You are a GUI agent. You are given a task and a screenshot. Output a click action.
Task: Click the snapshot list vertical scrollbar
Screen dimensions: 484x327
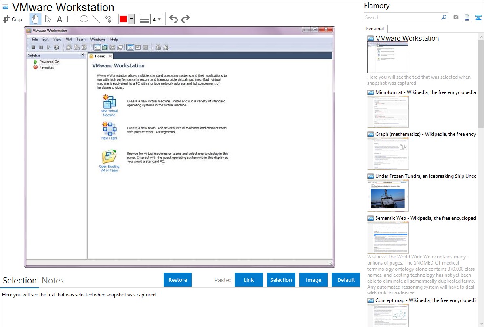pyautogui.click(x=481, y=84)
